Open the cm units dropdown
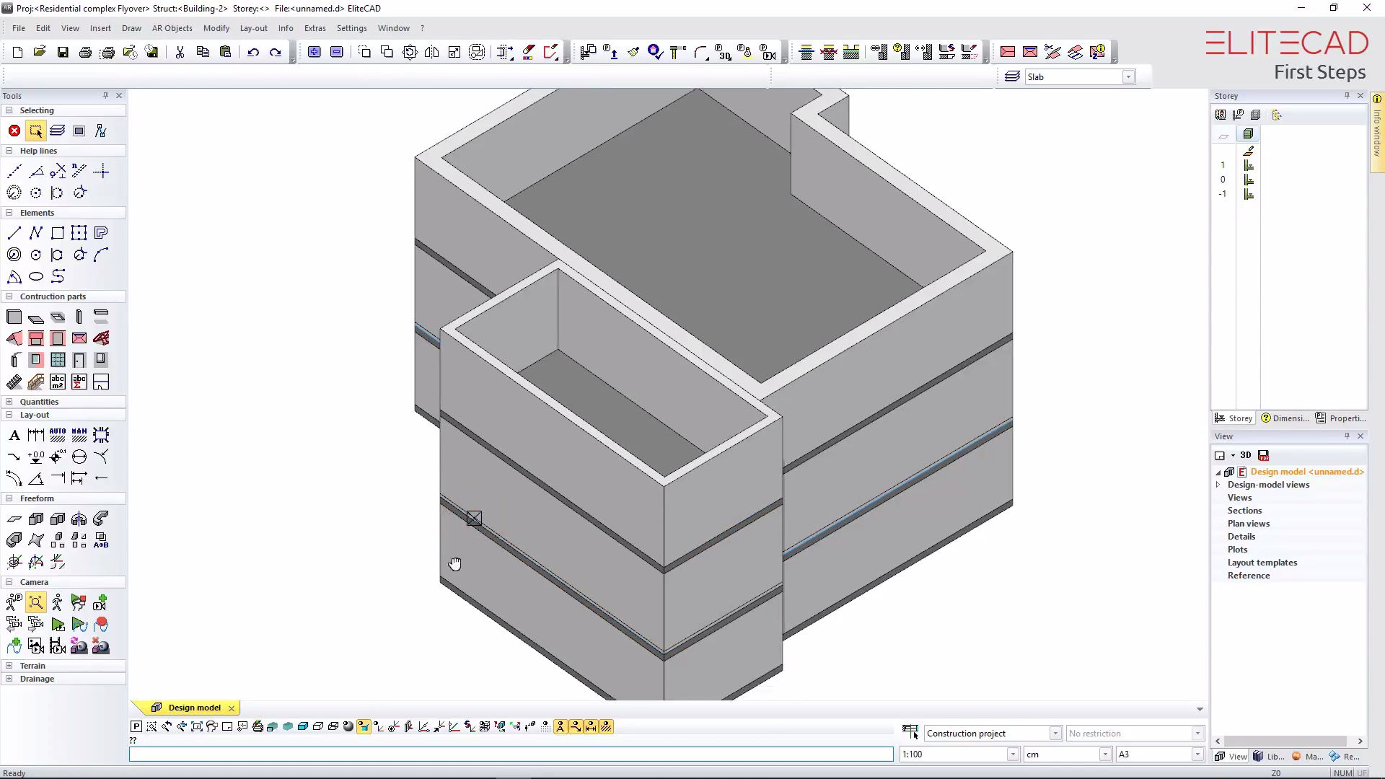1385x779 pixels. (1104, 754)
